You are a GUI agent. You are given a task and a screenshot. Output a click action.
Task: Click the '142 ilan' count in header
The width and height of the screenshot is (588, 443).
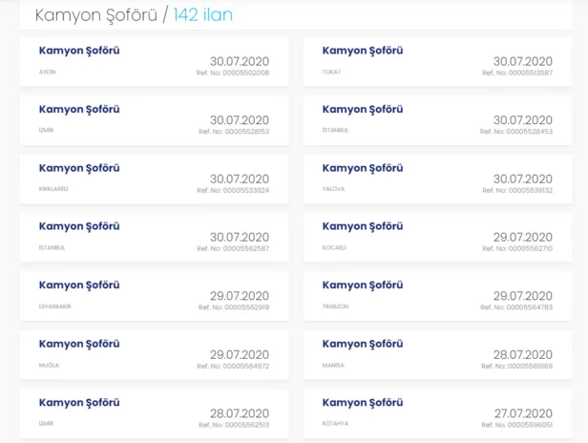pos(202,15)
